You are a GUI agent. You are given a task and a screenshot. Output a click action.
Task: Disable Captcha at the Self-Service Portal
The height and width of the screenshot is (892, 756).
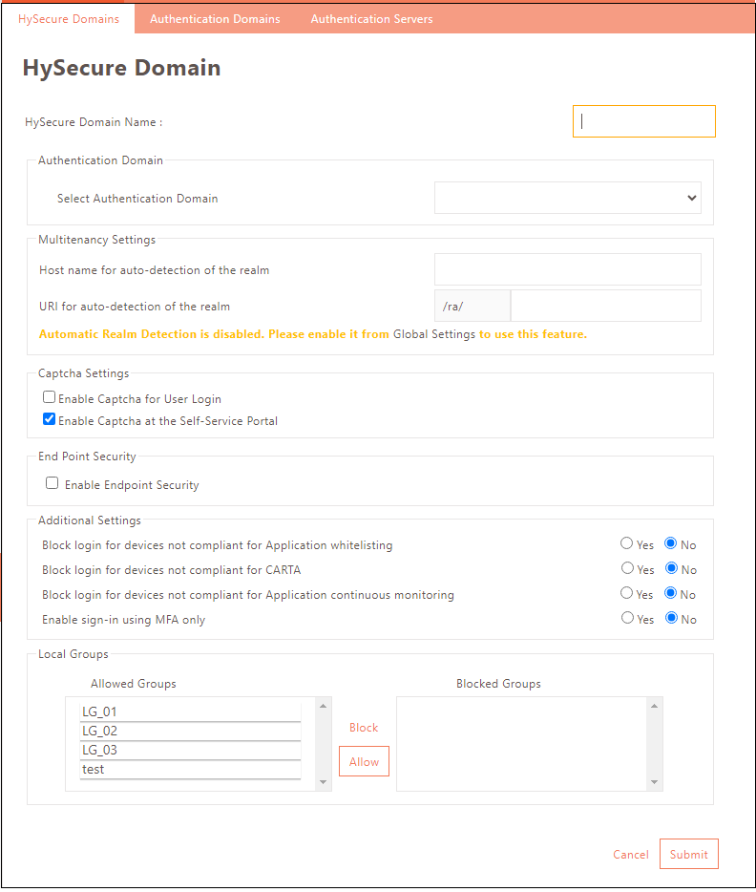tap(49, 418)
